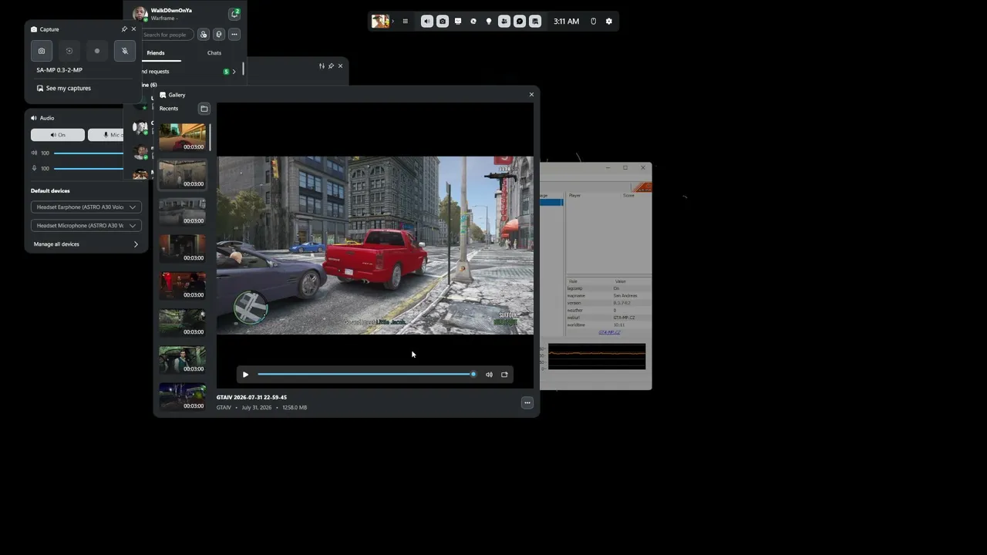Open the widget menu grid icon
The width and height of the screenshot is (987, 555).
pyautogui.click(x=405, y=22)
